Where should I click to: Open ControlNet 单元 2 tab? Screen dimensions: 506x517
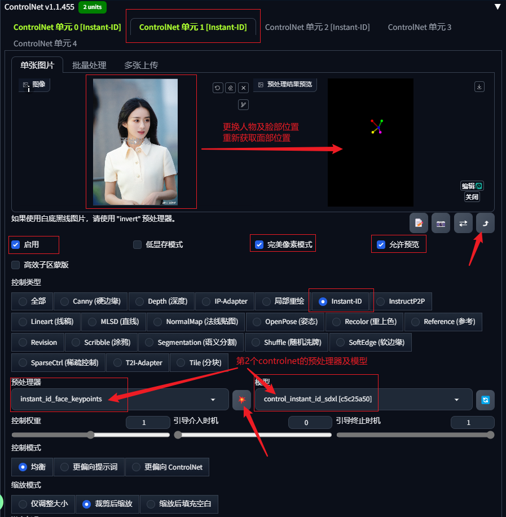317,27
